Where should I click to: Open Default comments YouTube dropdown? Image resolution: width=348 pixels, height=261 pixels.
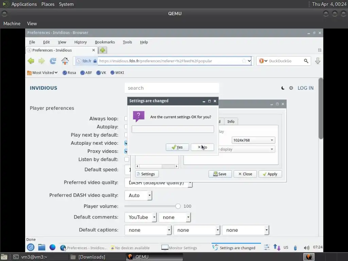tap(140, 217)
